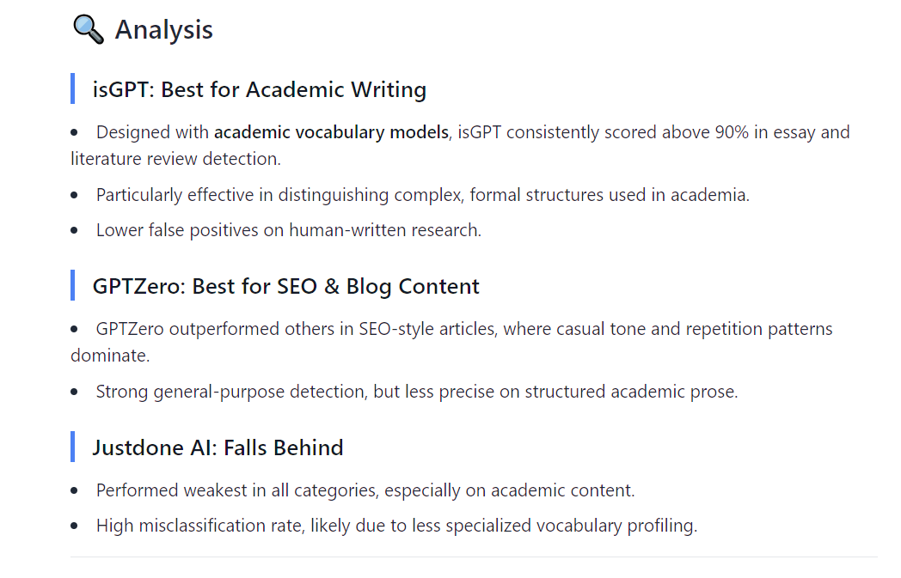
Task: Select the Justdone AI: Falls Behind heading
Action: [x=218, y=447]
